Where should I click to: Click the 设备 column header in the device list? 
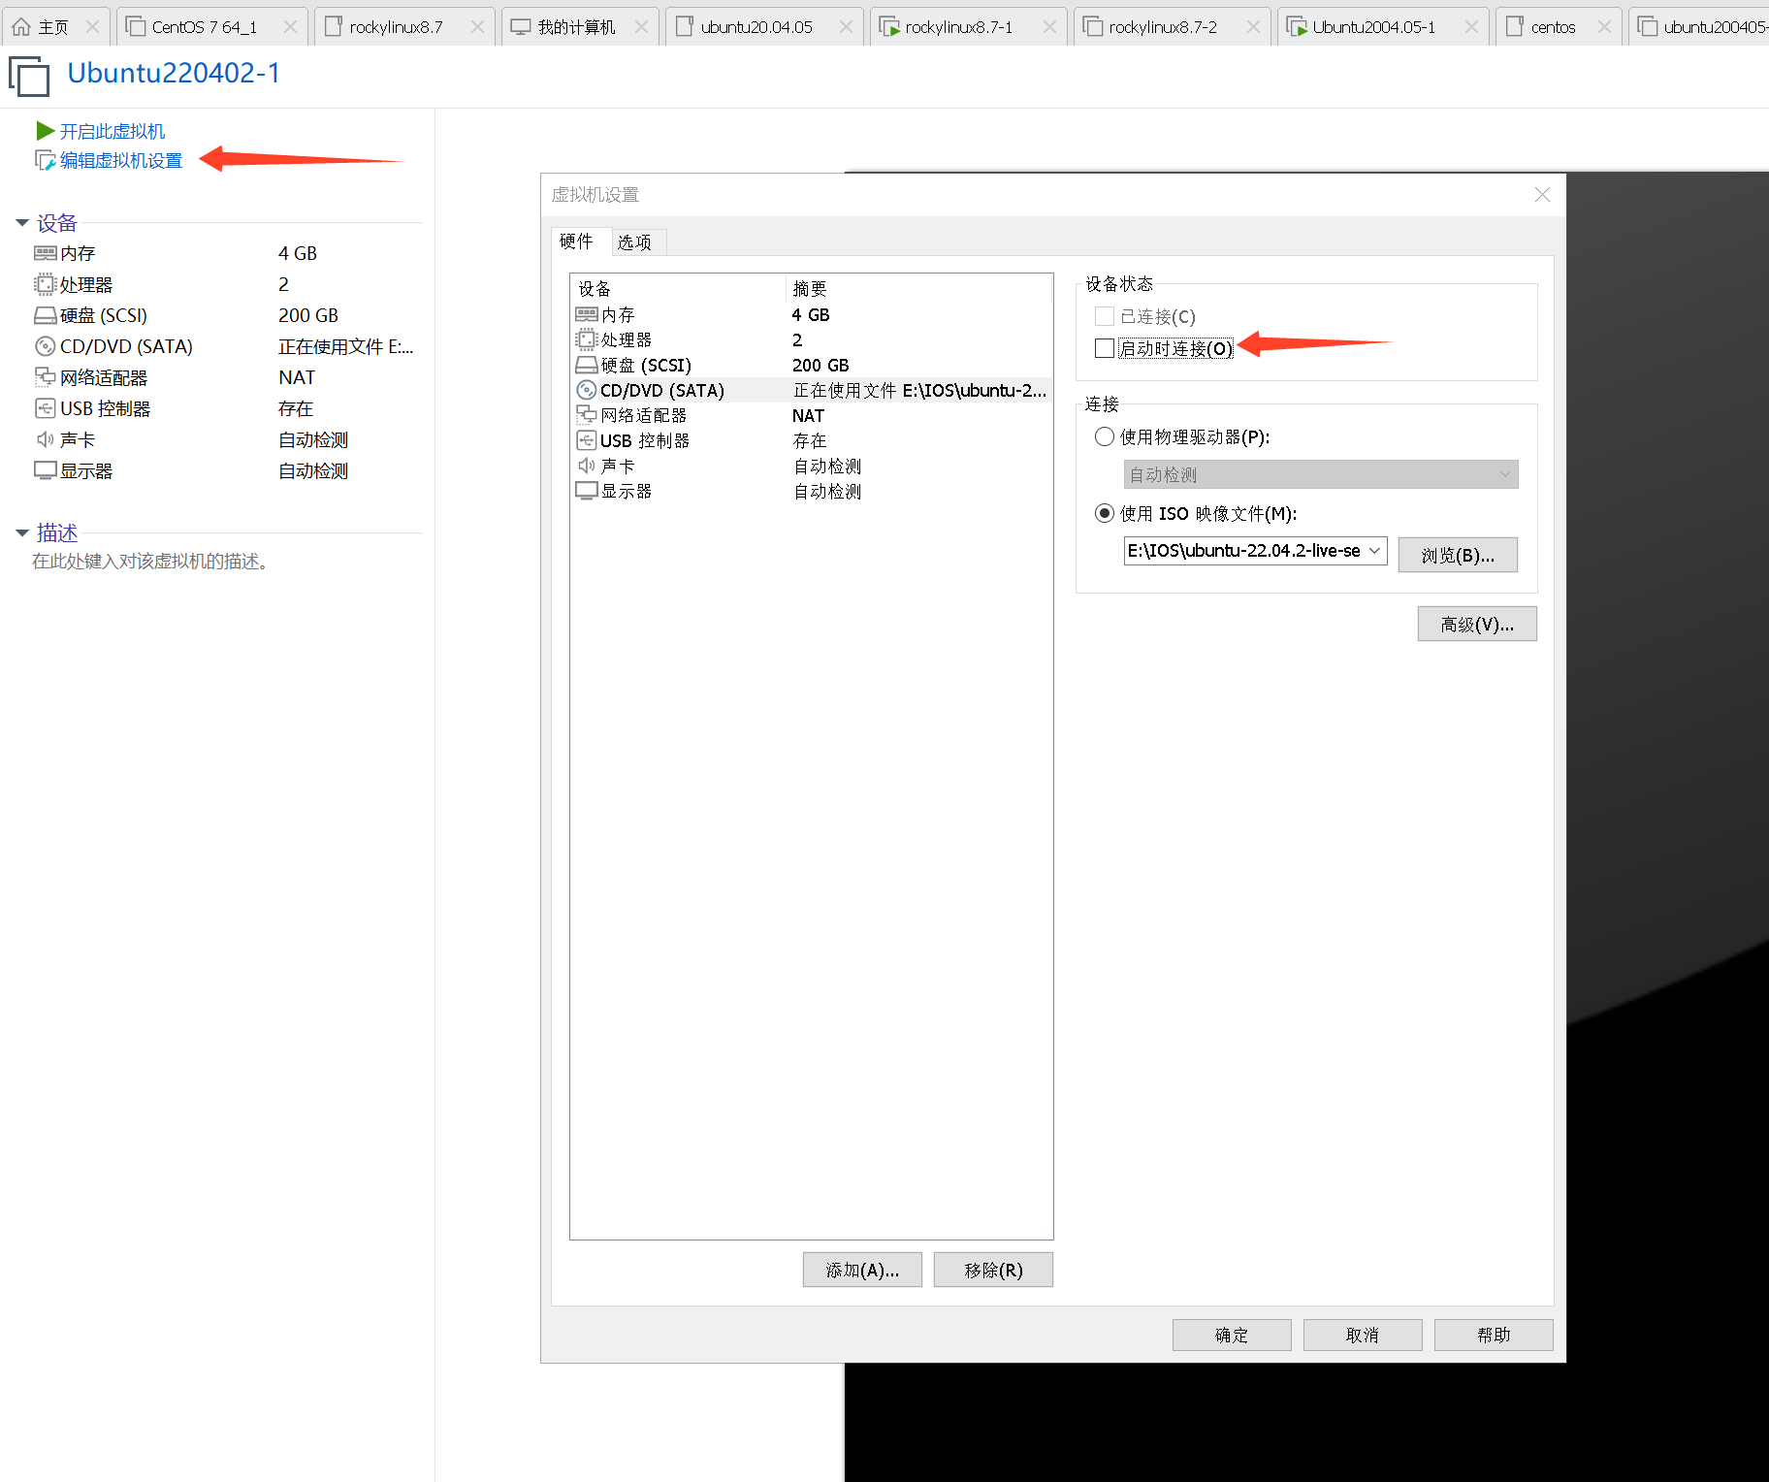tap(678, 288)
